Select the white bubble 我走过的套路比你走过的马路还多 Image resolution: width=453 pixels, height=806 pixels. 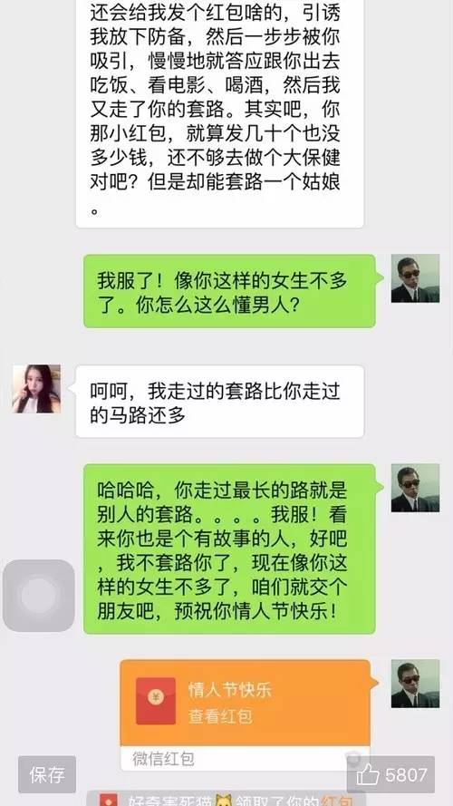click(220, 402)
